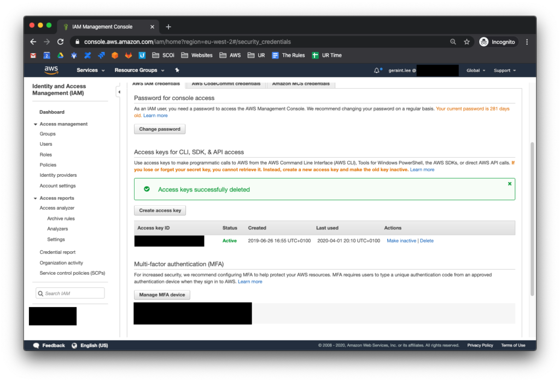Open Identity providers page
The width and height of the screenshot is (560, 382).
pos(58,176)
